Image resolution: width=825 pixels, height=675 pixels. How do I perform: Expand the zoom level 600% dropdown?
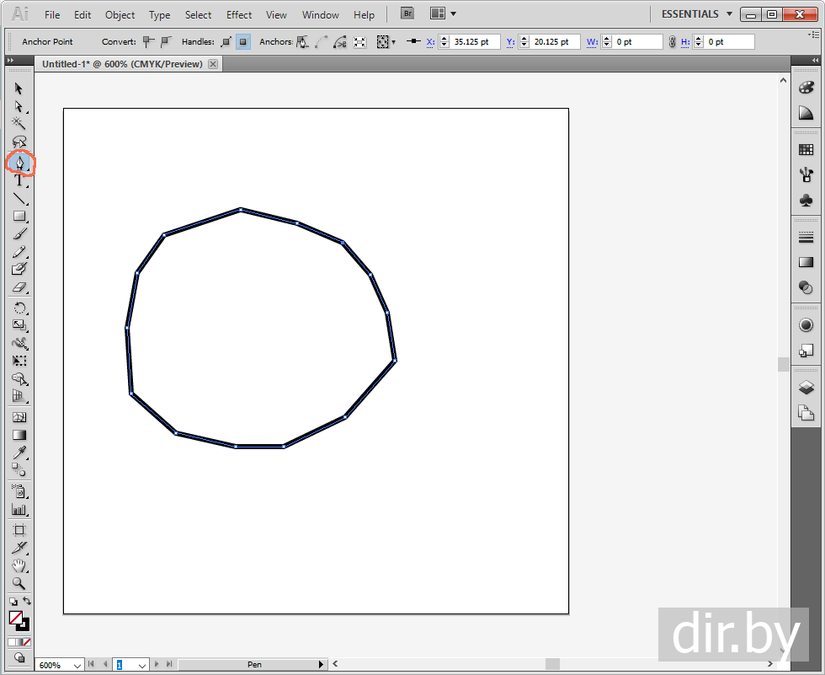click(x=77, y=665)
